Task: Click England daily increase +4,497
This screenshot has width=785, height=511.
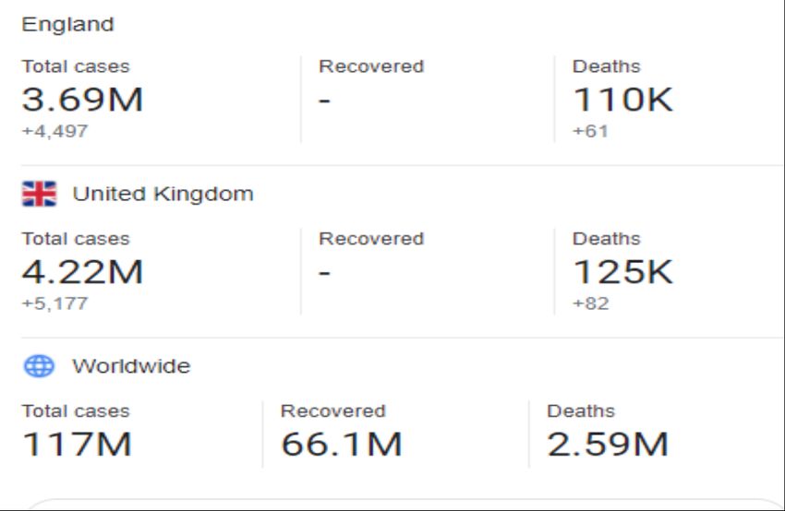Action: click(x=55, y=131)
